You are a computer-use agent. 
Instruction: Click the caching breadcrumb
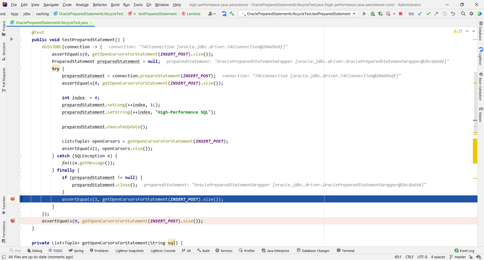pos(42,14)
